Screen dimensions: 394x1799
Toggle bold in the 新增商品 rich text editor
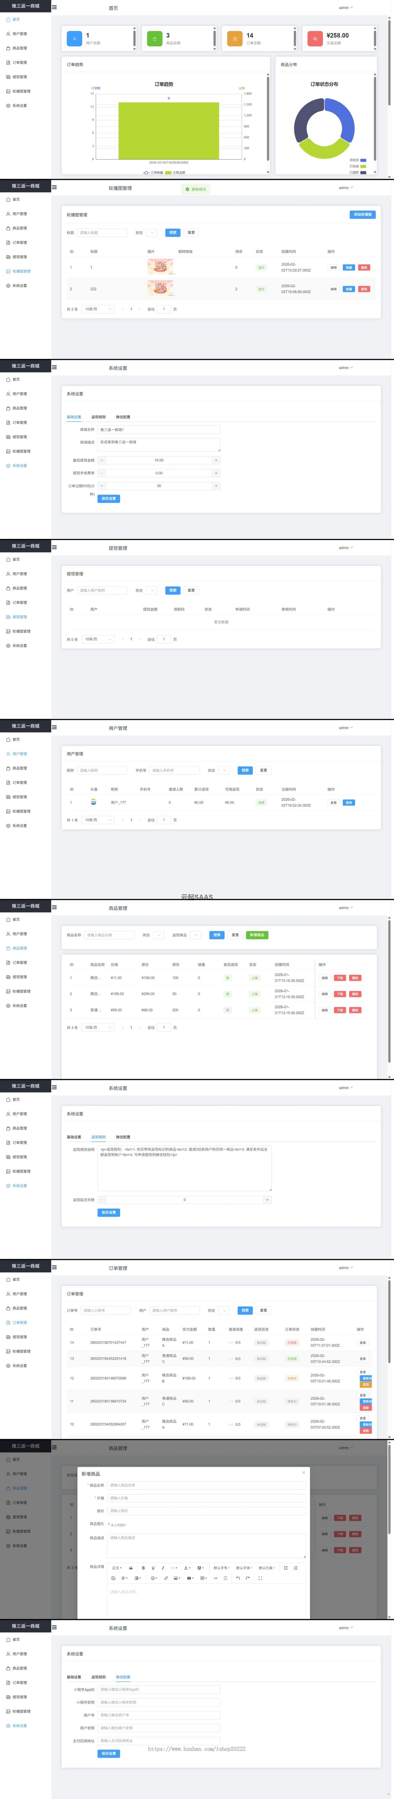click(x=144, y=1568)
